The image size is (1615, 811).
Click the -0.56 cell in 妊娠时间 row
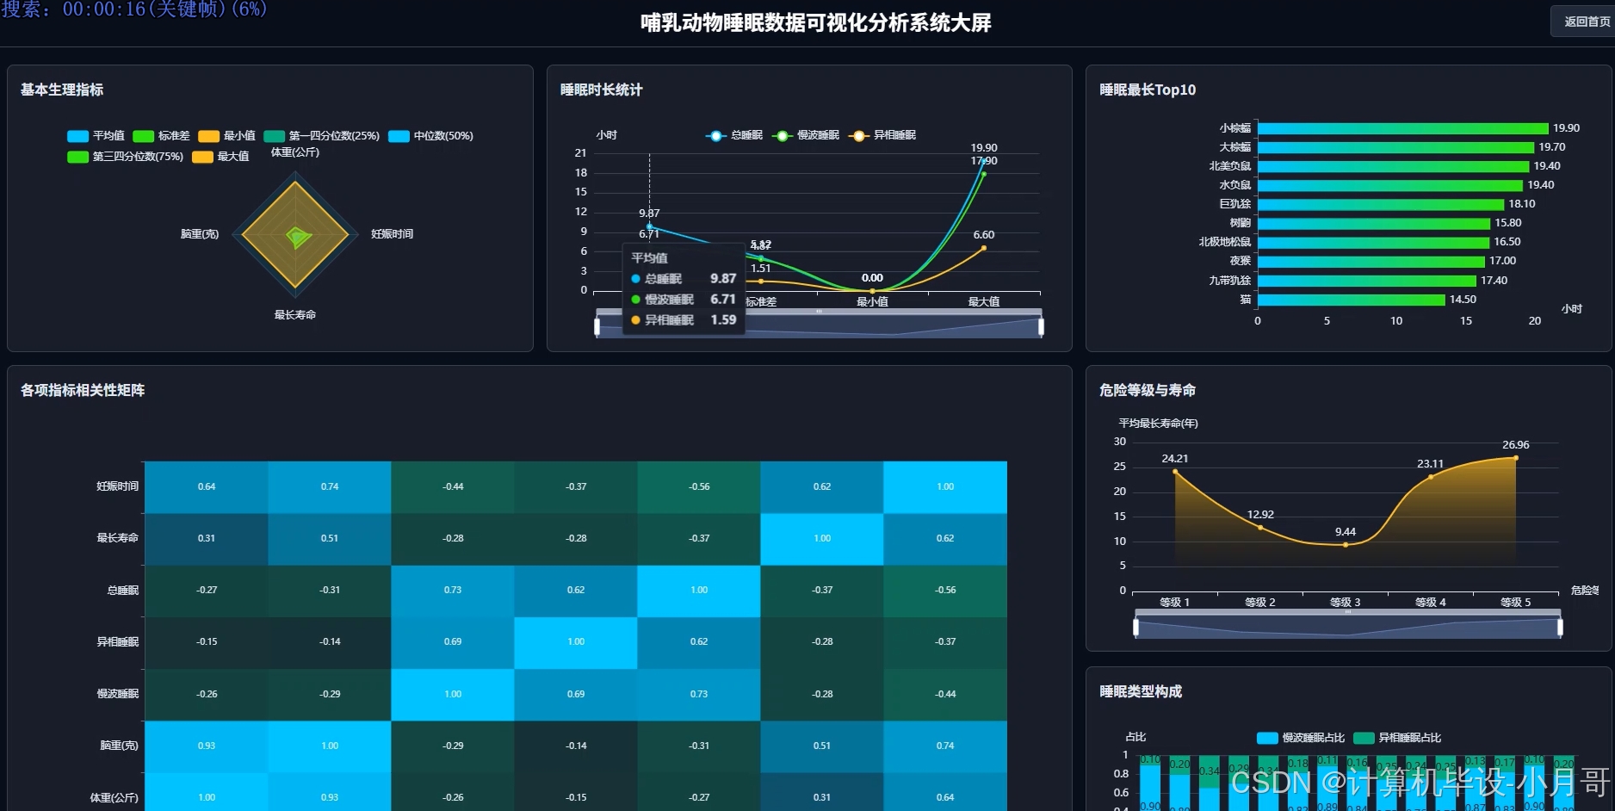699,487
